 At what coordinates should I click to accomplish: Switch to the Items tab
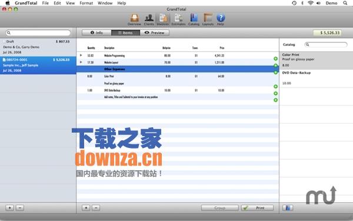point(125,32)
